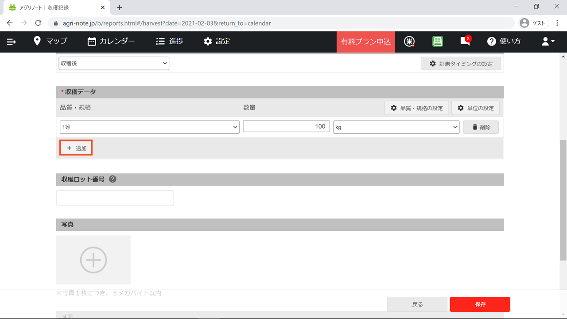This screenshot has width=567, height=319.
Task: Click the 有料プラン申込 paid plan button
Action: click(x=366, y=42)
